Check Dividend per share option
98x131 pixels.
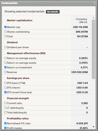pos(5,47)
